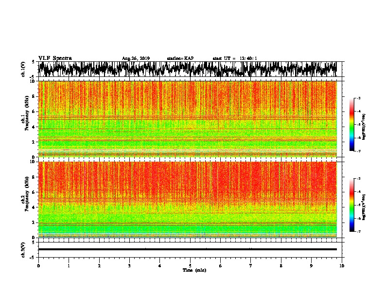Click the "Time (min)" axis label

[x=194, y=270]
